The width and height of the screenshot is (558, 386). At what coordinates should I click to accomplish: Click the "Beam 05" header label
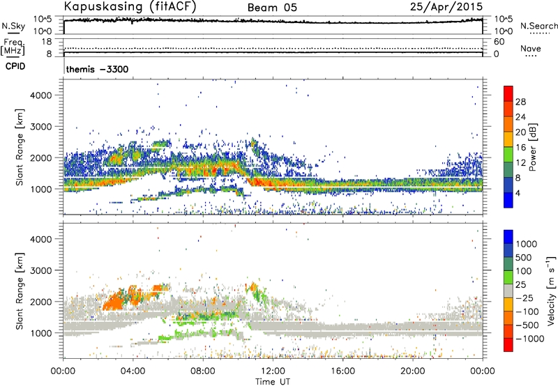pyautogui.click(x=272, y=8)
